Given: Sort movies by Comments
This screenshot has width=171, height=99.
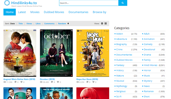Looking at the screenshot, I should tap(49, 24).
